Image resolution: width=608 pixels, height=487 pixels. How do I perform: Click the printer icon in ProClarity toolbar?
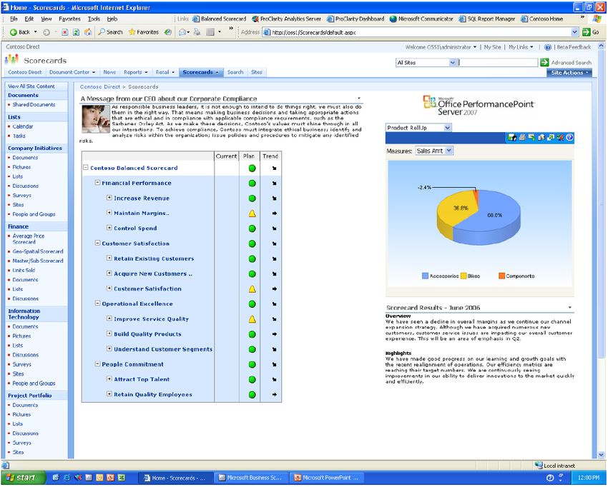tap(522, 137)
